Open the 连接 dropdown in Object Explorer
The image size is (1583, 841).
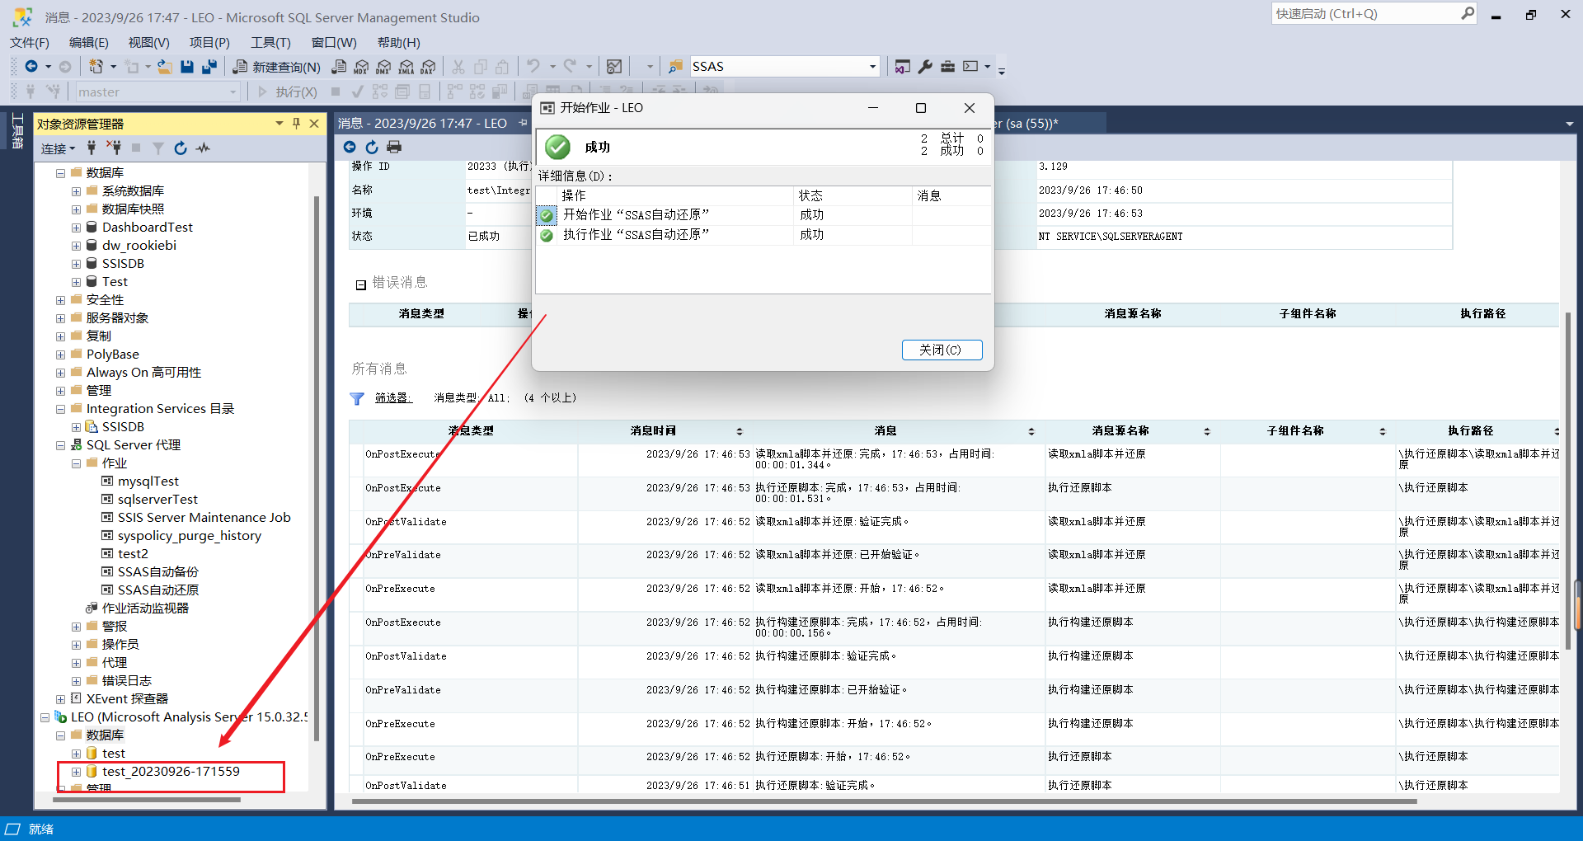click(x=58, y=148)
